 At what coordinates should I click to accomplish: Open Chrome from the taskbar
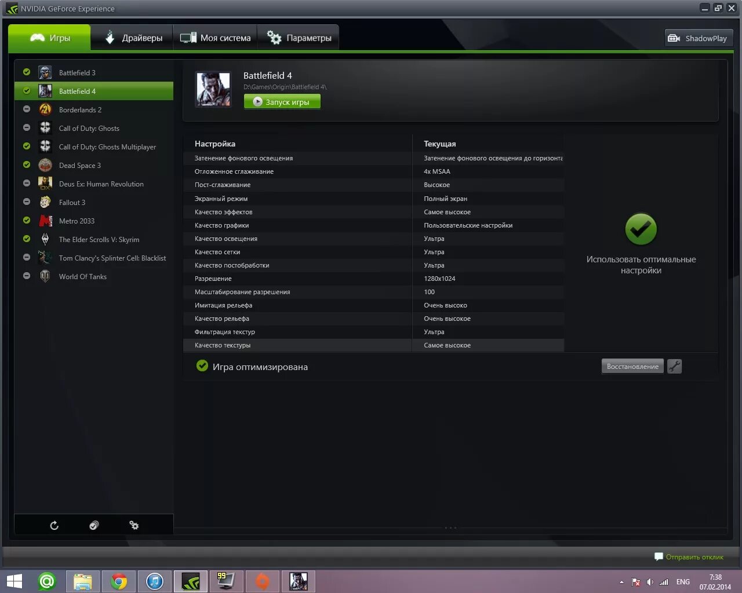(x=119, y=581)
